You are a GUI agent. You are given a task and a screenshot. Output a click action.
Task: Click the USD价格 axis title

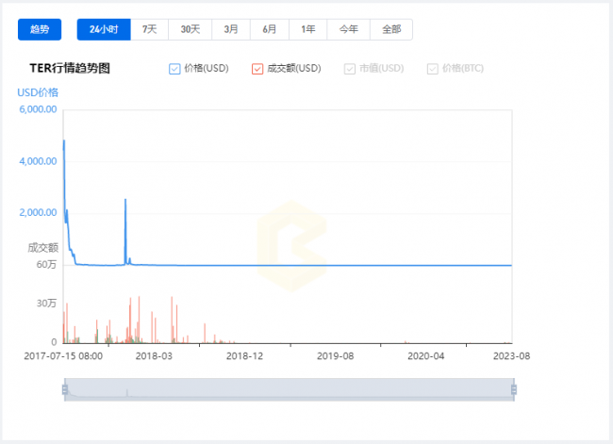click(x=38, y=92)
